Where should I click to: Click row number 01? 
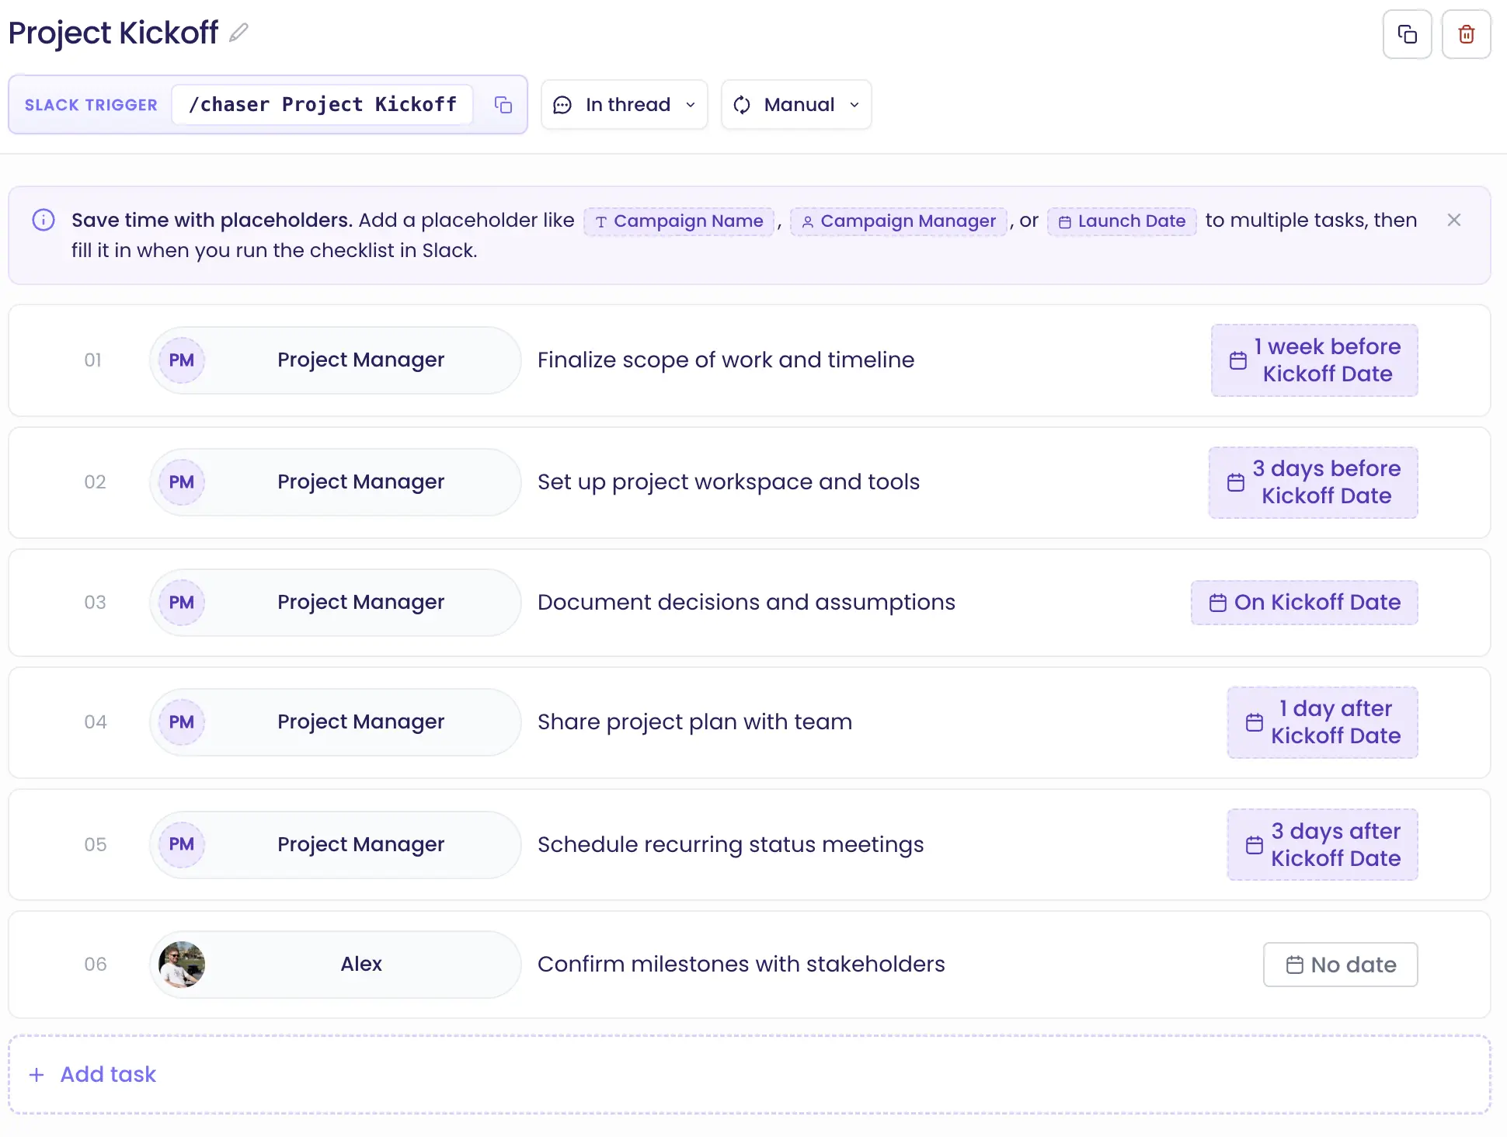[x=92, y=360]
